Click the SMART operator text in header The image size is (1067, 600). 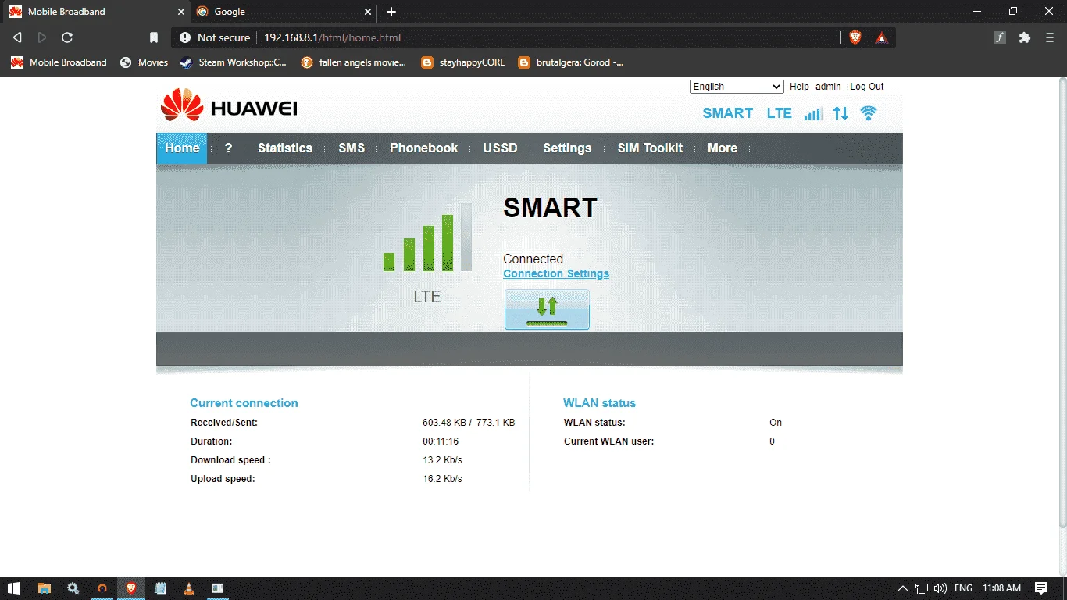click(728, 113)
